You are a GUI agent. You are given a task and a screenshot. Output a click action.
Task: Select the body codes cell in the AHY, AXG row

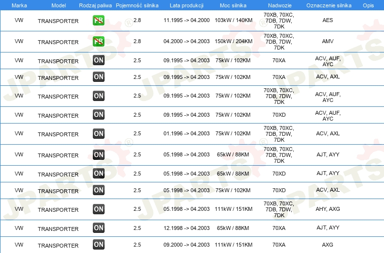tap(279, 209)
